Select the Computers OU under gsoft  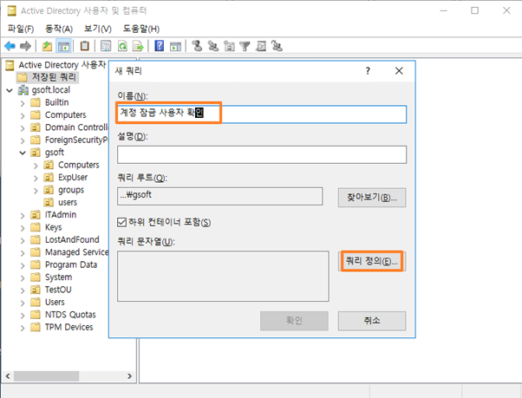point(72,165)
